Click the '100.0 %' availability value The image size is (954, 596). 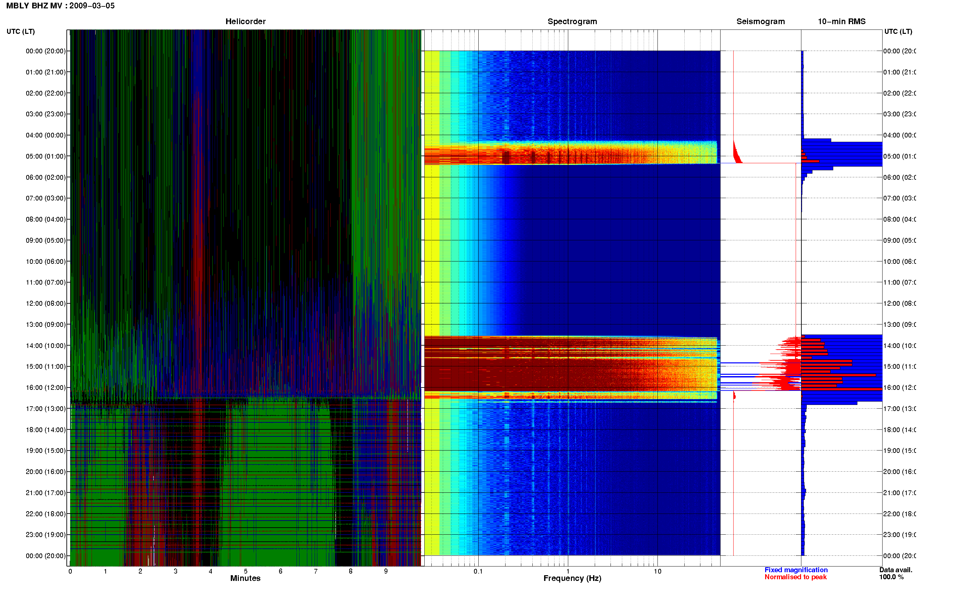tap(891, 577)
